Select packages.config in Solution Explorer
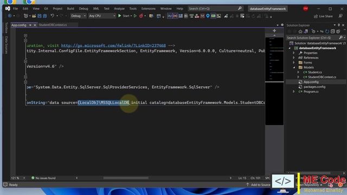The height and width of the screenshot is (195, 347). coord(314,87)
